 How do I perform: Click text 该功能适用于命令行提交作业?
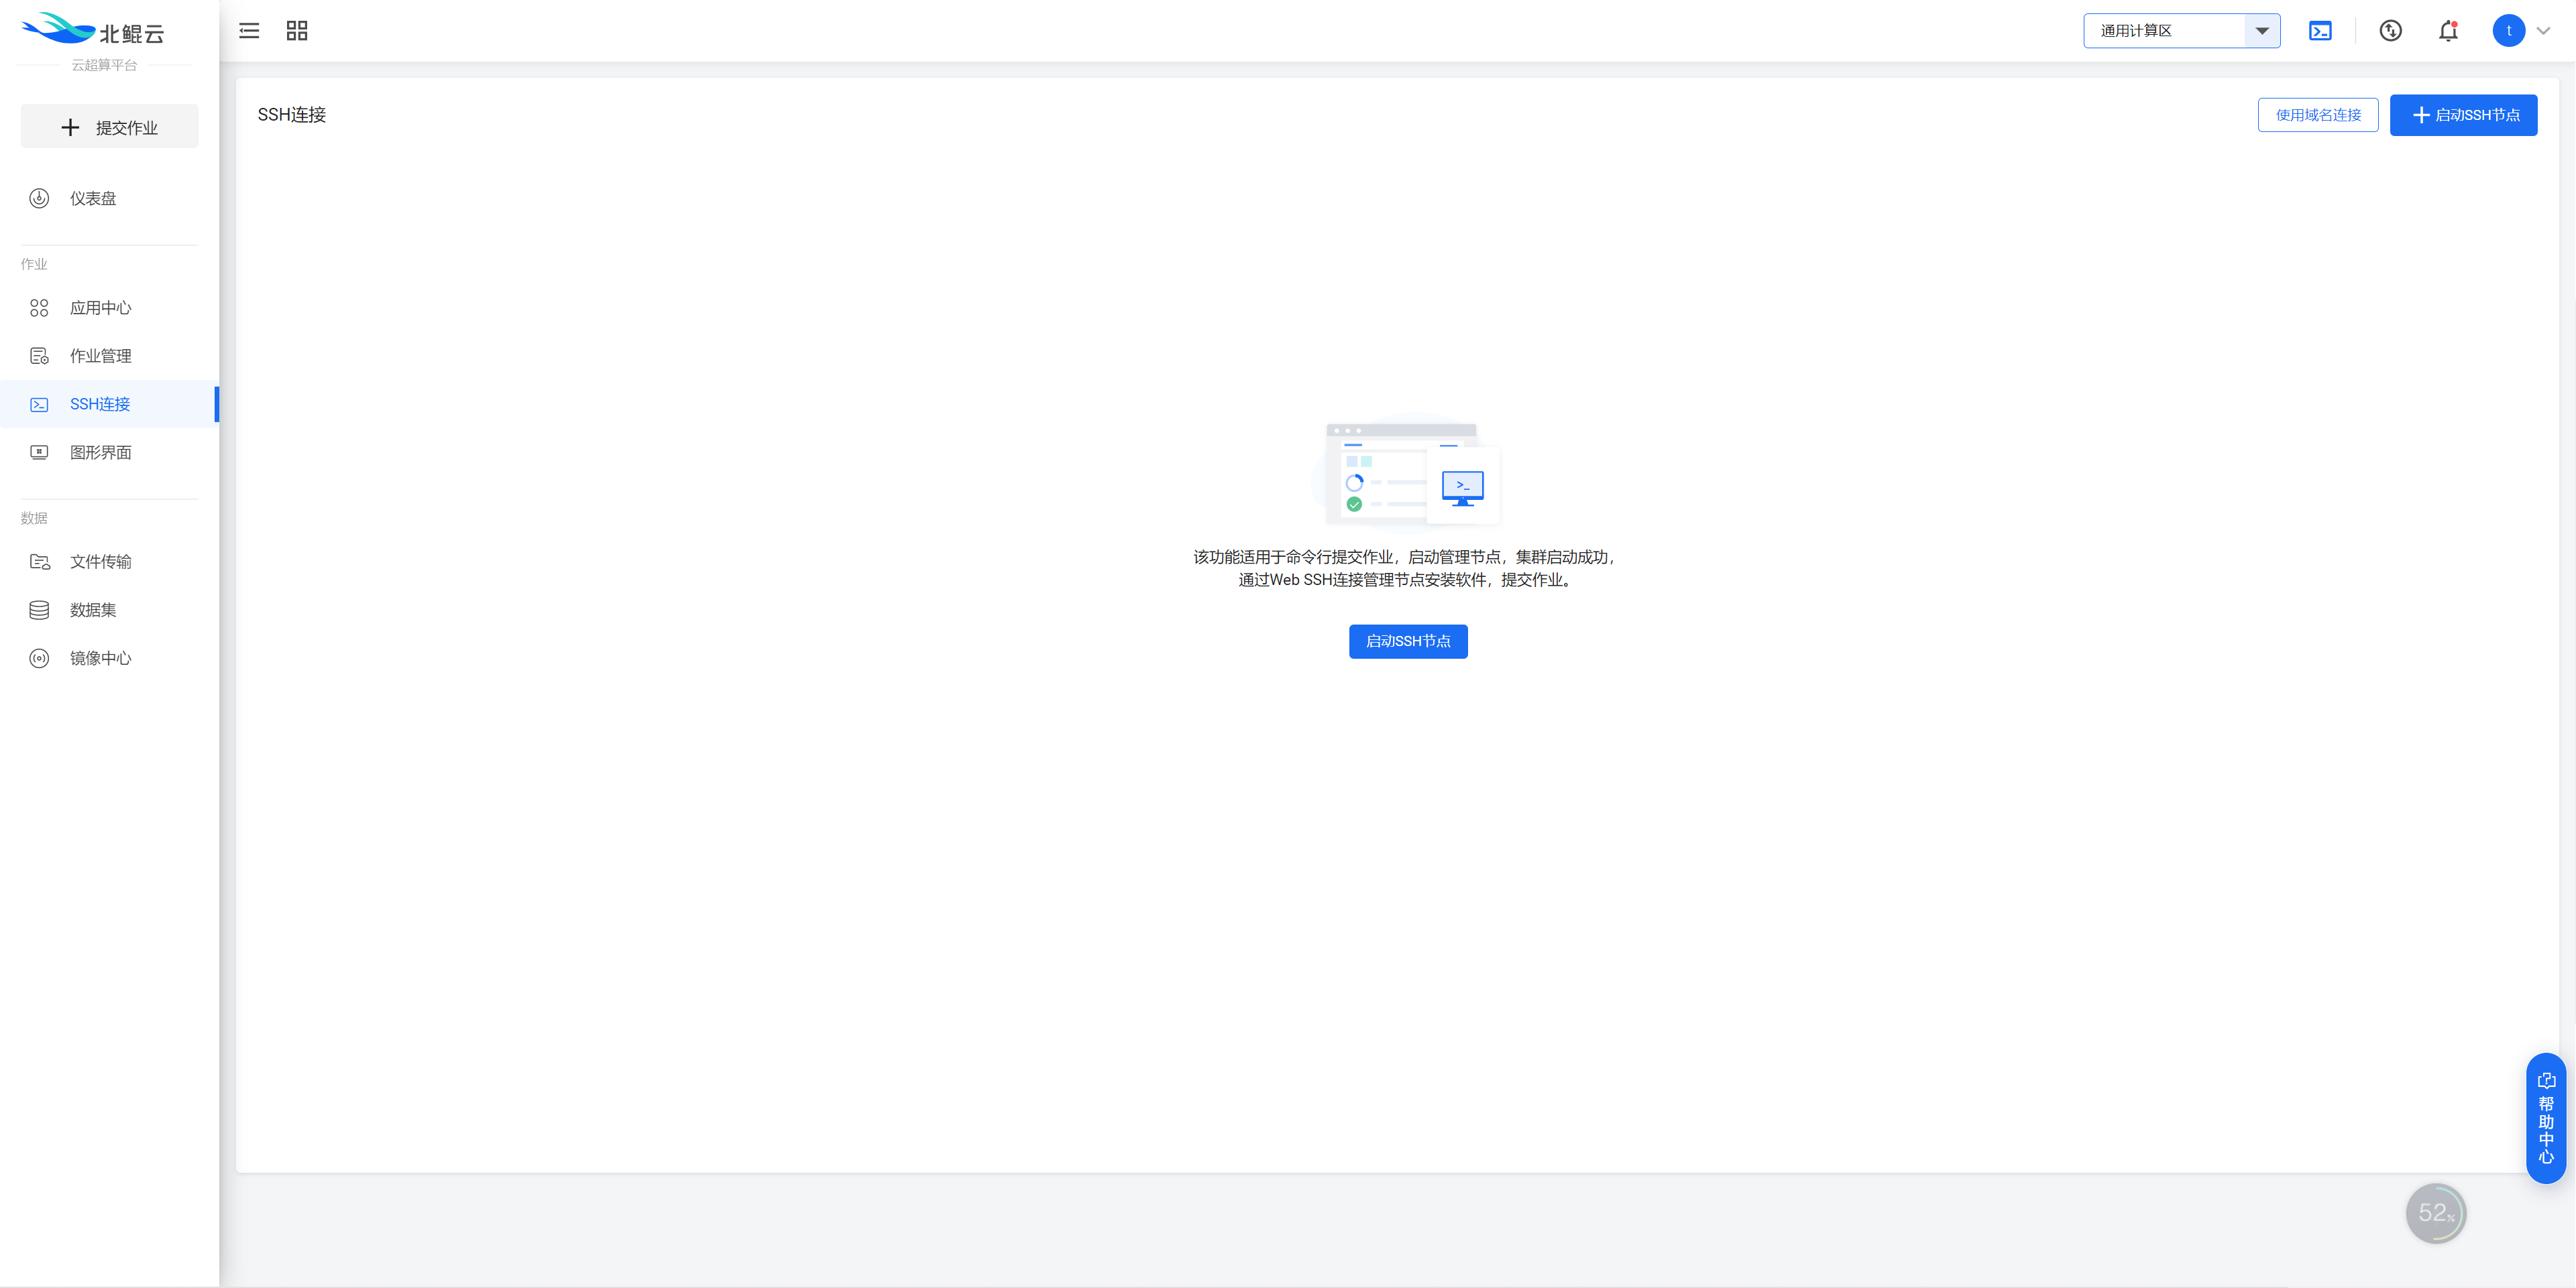(1293, 557)
